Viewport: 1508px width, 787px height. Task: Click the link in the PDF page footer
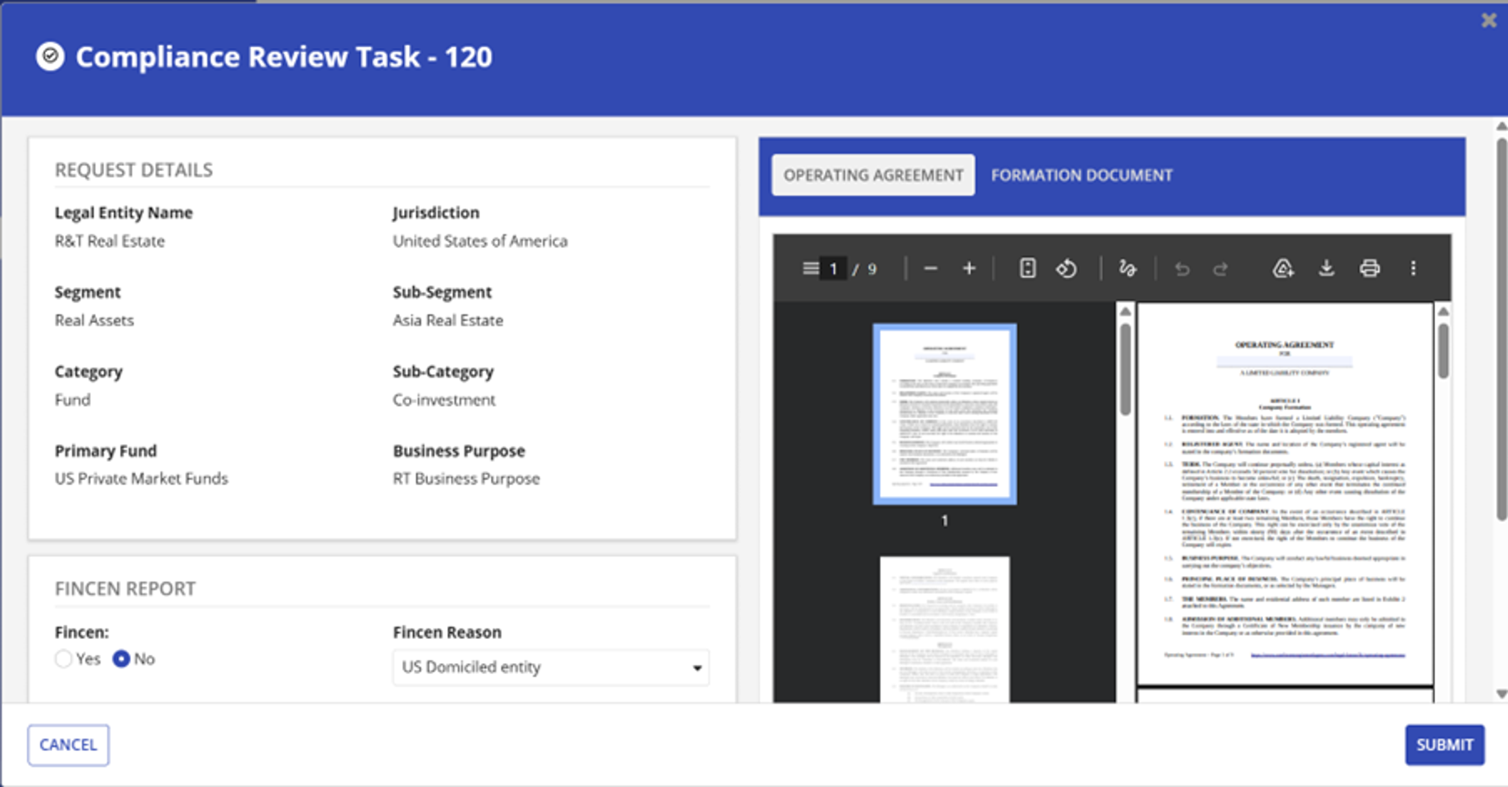point(1328,655)
